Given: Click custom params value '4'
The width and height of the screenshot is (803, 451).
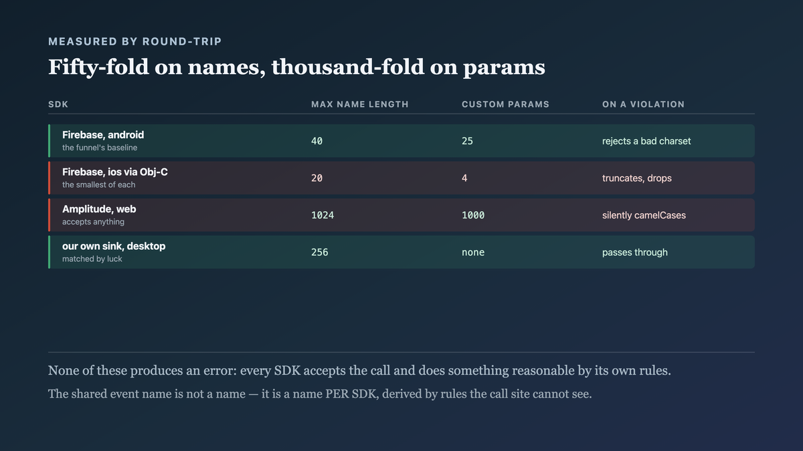Looking at the screenshot, I should point(464,178).
